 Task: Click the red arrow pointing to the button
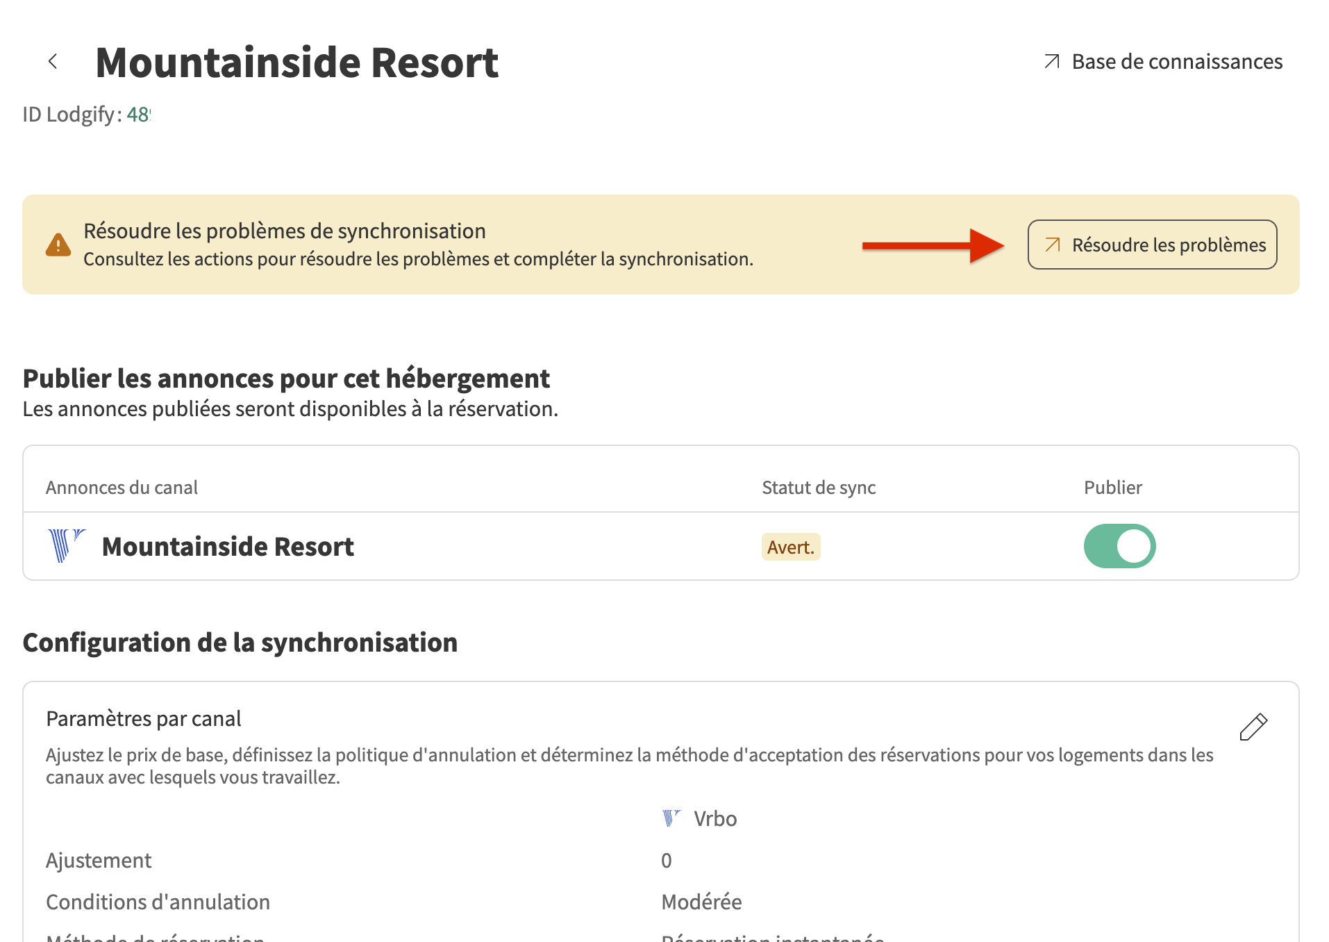tap(933, 245)
